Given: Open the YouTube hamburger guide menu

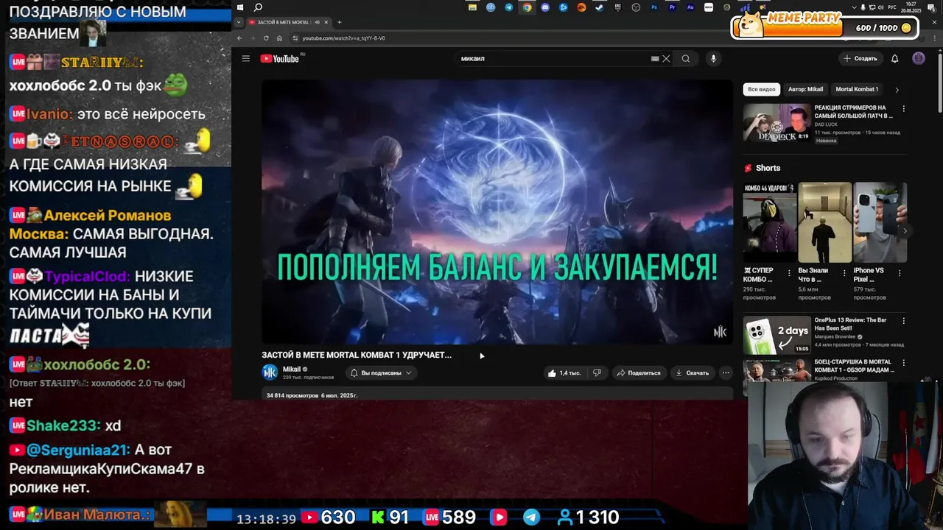Looking at the screenshot, I should pyautogui.click(x=245, y=59).
